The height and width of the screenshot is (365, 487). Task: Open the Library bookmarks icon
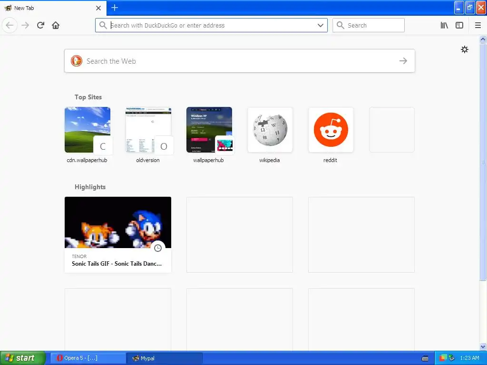444,25
